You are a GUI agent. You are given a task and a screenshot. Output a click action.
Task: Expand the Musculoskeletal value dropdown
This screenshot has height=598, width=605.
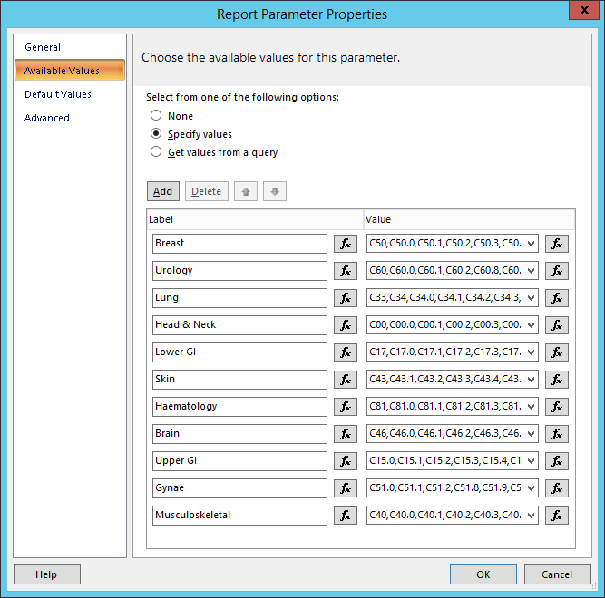pos(531,516)
